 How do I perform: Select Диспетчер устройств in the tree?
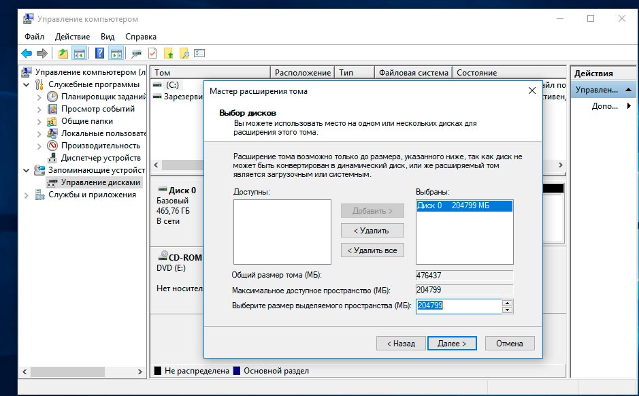pos(100,158)
